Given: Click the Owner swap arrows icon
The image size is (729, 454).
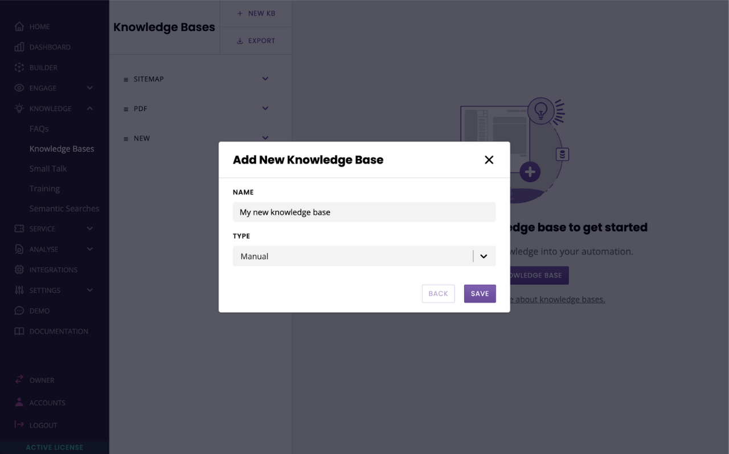Looking at the screenshot, I should [19, 379].
